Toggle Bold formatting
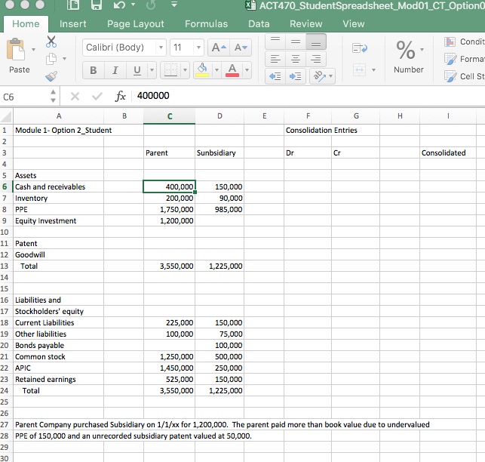The height and width of the screenshot is (462, 485). coord(94,70)
